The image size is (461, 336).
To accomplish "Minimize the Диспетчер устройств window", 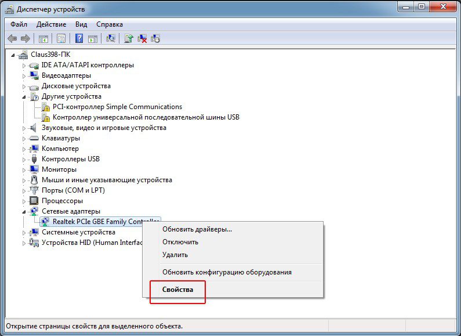I will [x=406, y=6].
